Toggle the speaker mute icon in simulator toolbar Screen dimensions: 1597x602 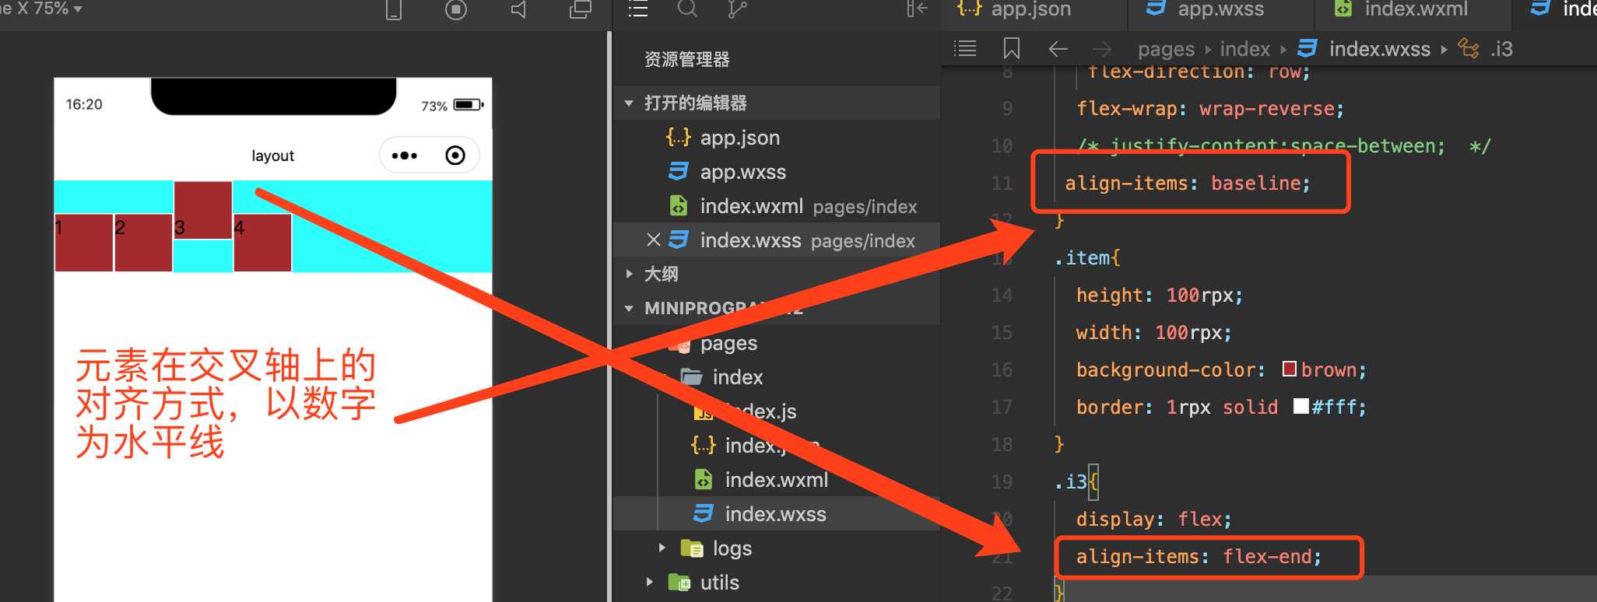(518, 9)
